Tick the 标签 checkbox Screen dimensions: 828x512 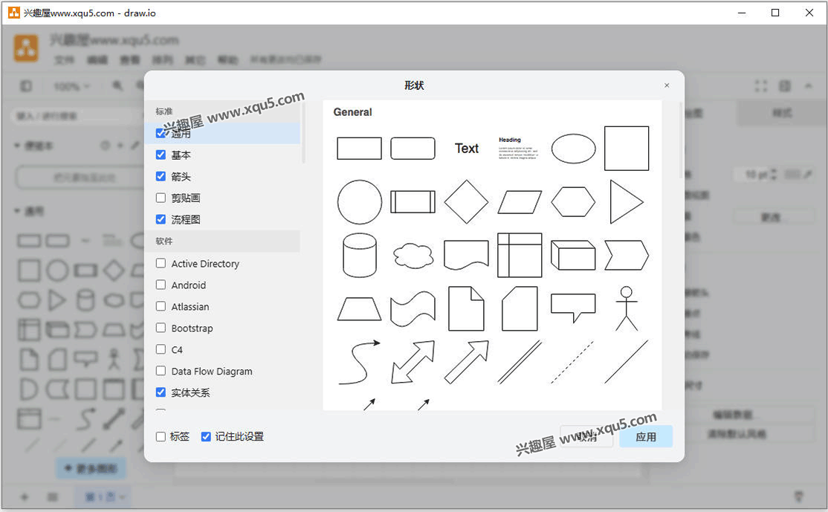coord(161,436)
